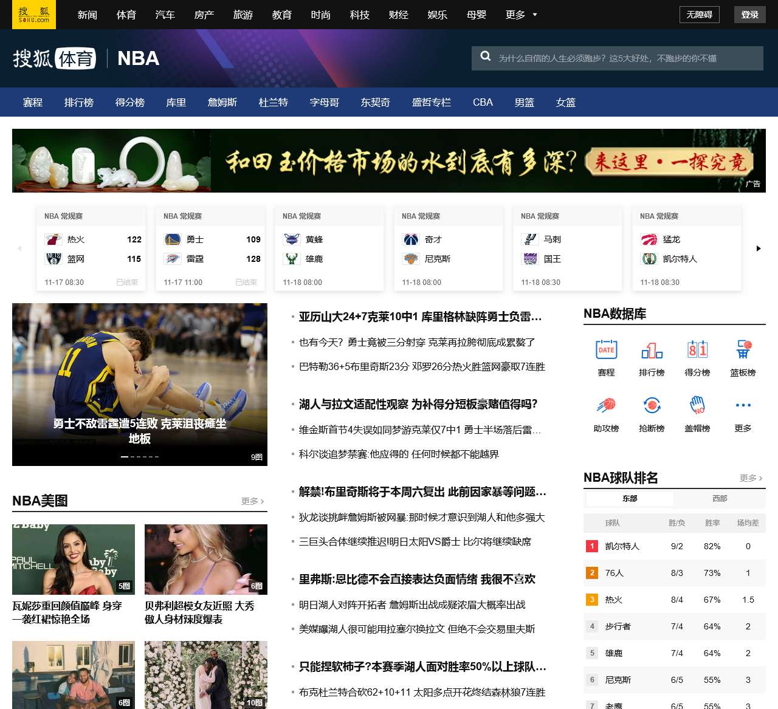778x709 pixels.
Task: Toggle 无障碍 accessibility mode
Action: pos(699,15)
